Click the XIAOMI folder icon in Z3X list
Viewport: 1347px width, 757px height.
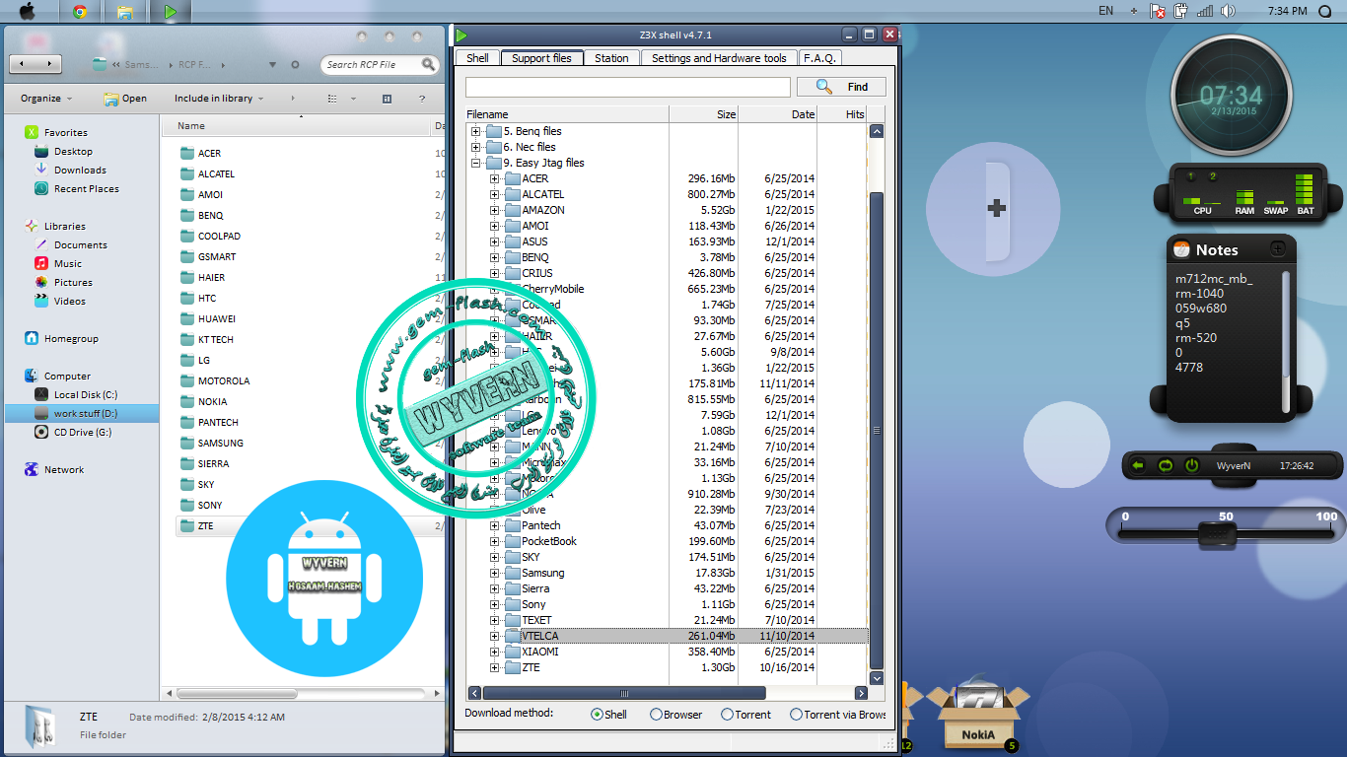tap(512, 652)
